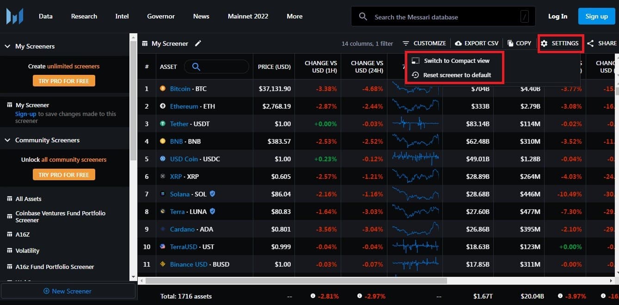Open the Governor menu
This screenshot has width=619, height=305.
161,16
